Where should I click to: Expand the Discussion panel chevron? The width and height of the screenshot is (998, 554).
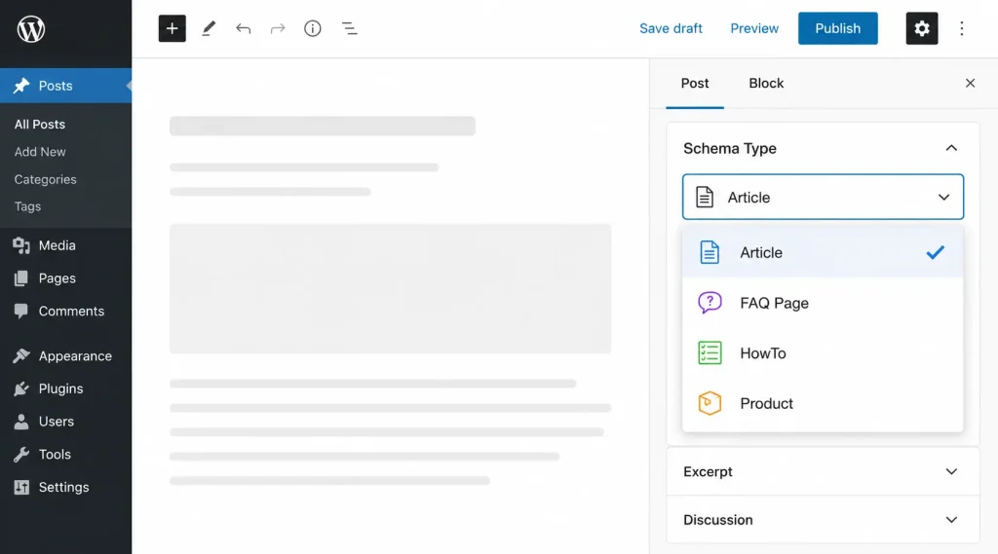pos(951,520)
